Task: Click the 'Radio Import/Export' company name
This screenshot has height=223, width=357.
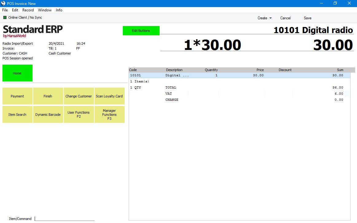Action: [x=17, y=43]
